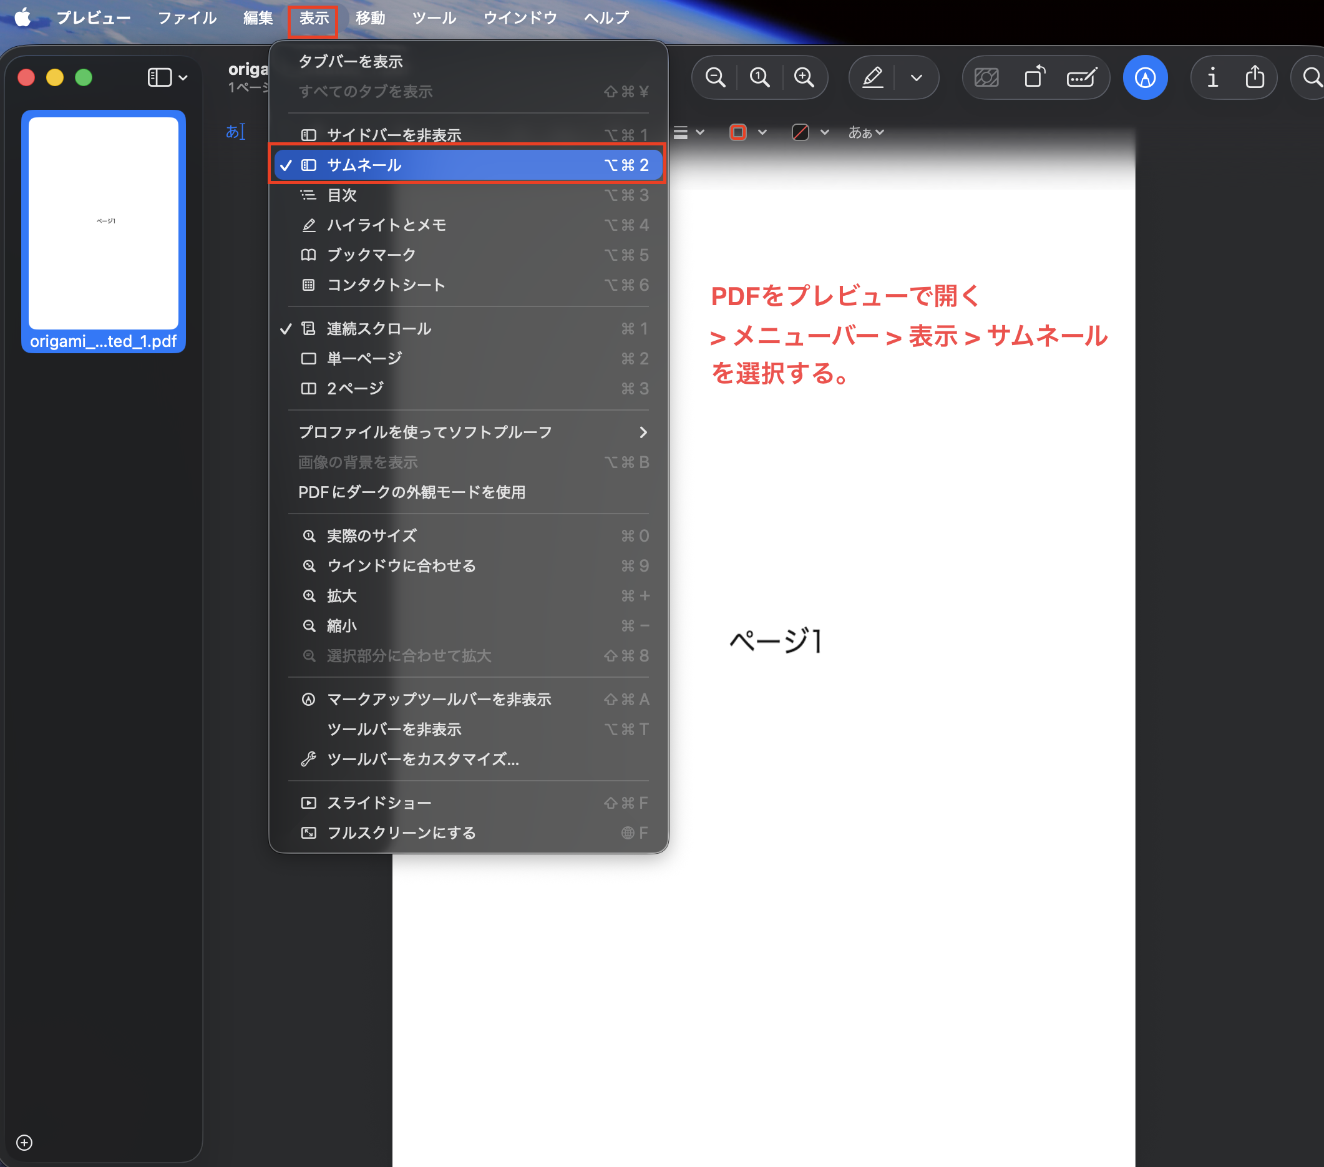Viewport: 1324px width, 1167px height.
Task: Click the form filling toolbar icon
Action: click(1082, 78)
